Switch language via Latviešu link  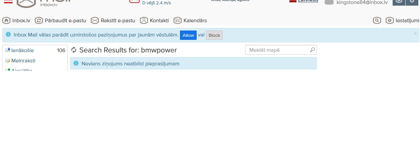pos(308,1)
